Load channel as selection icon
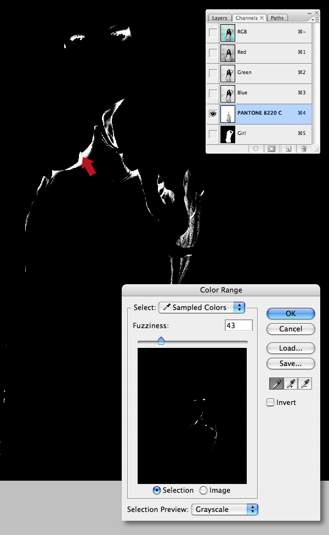This screenshot has height=535, width=329. [256, 148]
